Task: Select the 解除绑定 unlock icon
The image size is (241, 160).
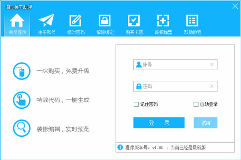Action: [104, 20]
